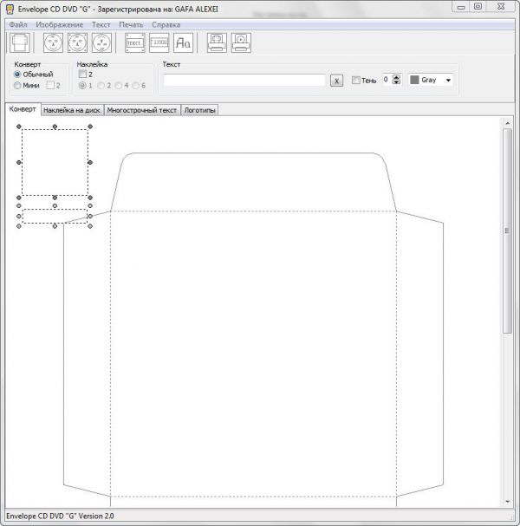Click the vertical scrollbar down arrow
Viewport: 520px width, 526px height.
pyautogui.click(x=508, y=502)
